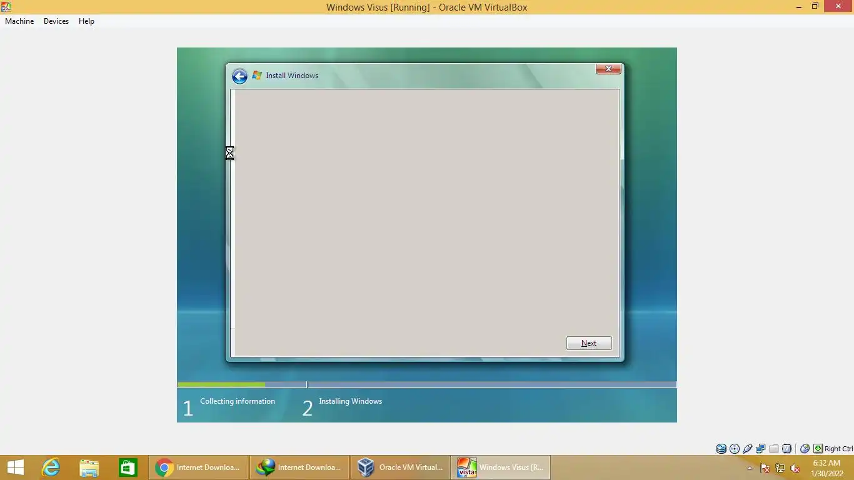Click the Next button in the installer
The height and width of the screenshot is (480, 854).
589,343
